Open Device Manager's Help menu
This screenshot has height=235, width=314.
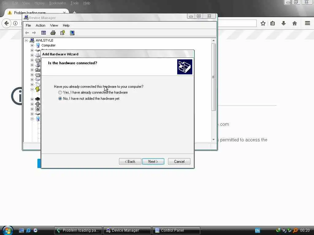click(66, 25)
